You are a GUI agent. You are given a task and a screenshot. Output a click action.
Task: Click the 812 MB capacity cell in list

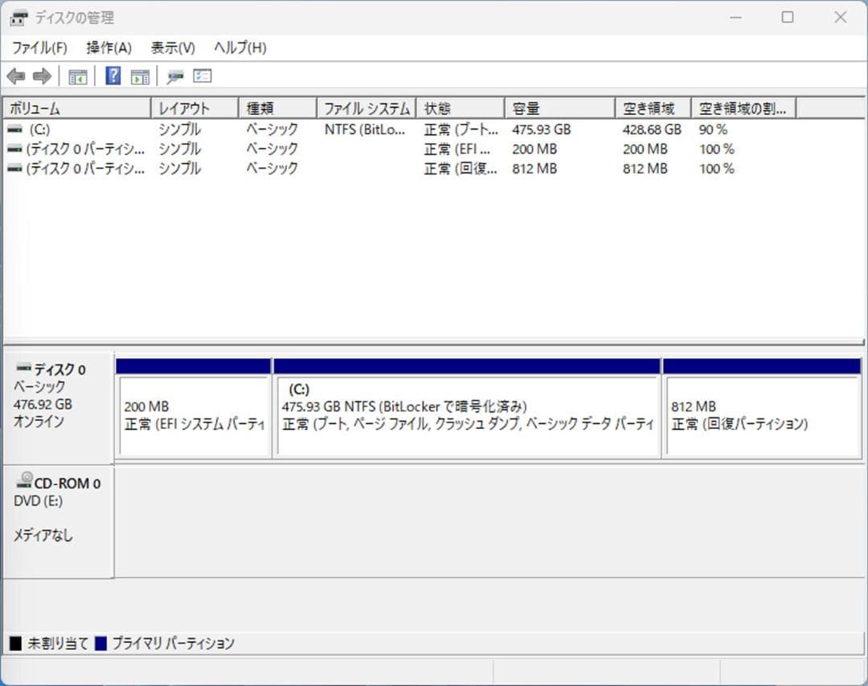pos(534,168)
